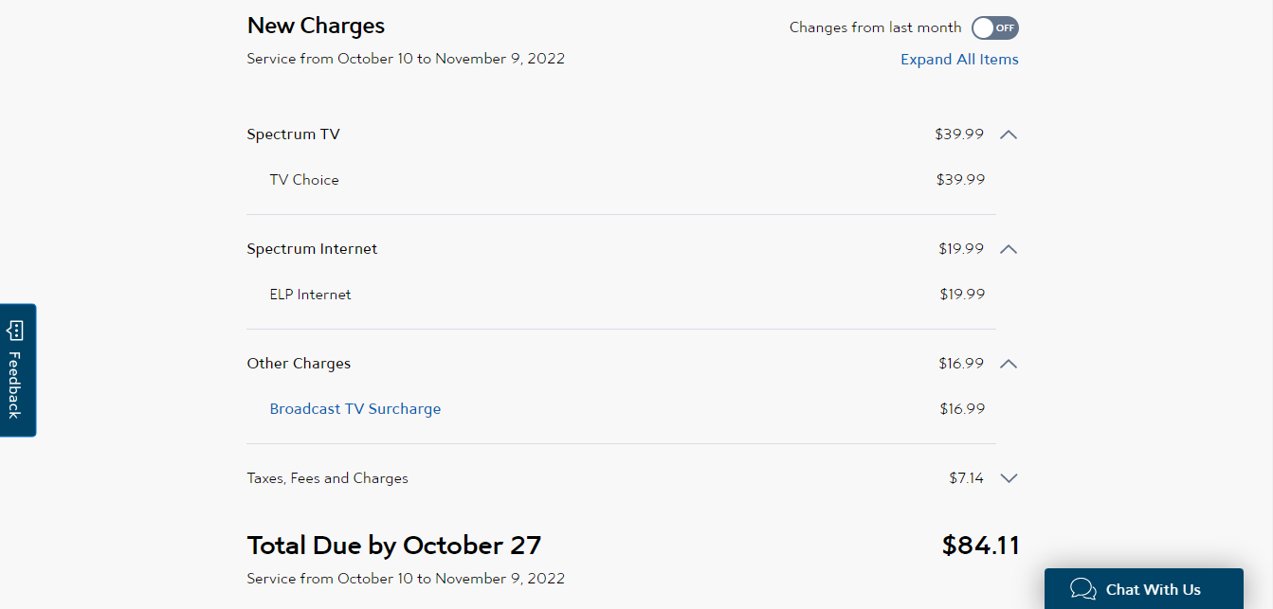The width and height of the screenshot is (1273, 609).
Task: Click the Spectrum TV row label
Action: click(293, 134)
